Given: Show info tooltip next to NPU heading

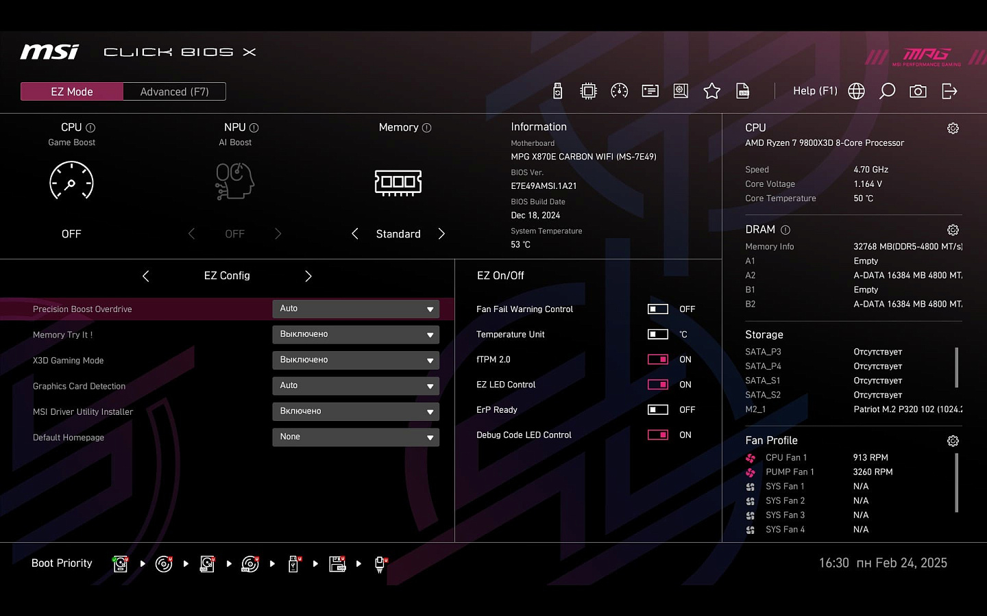Looking at the screenshot, I should tap(254, 128).
